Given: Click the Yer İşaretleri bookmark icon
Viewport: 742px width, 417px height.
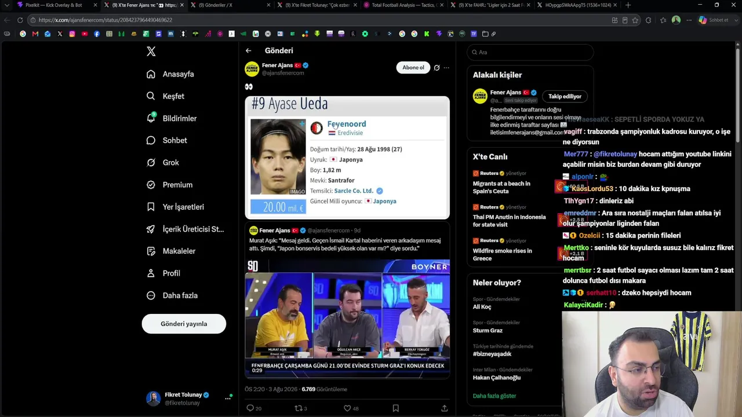Looking at the screenshot, I should pos(151,207).
